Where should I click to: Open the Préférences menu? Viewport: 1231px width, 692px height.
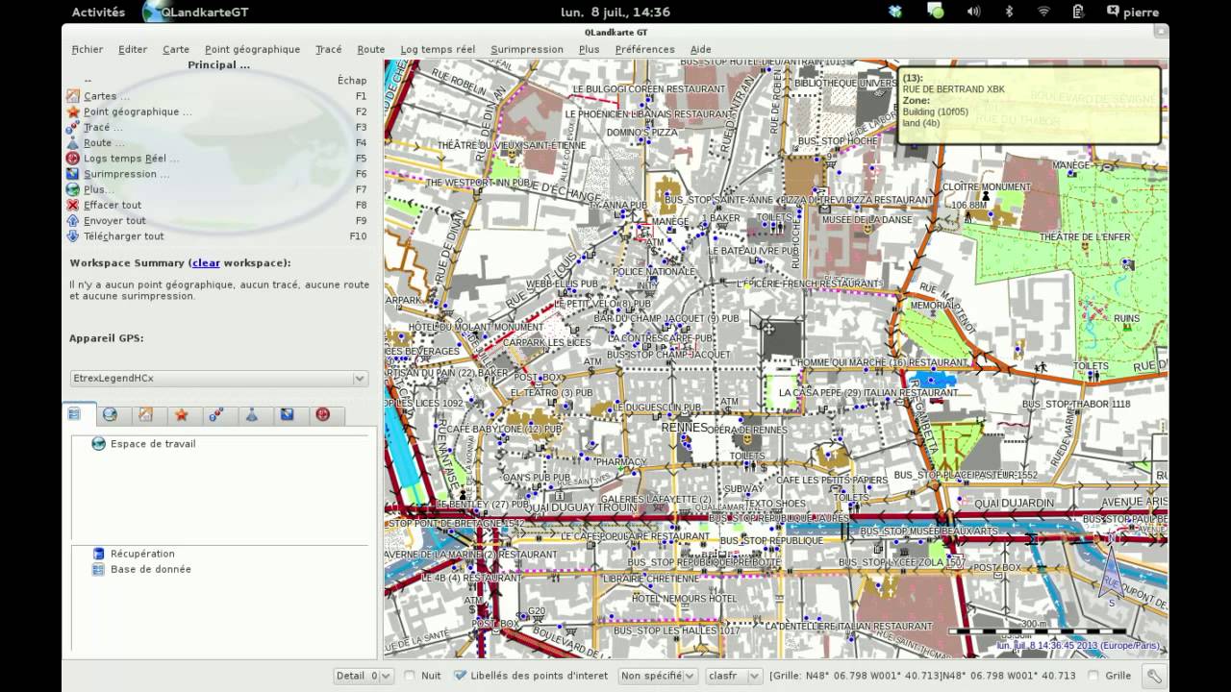tap(644, 49)
